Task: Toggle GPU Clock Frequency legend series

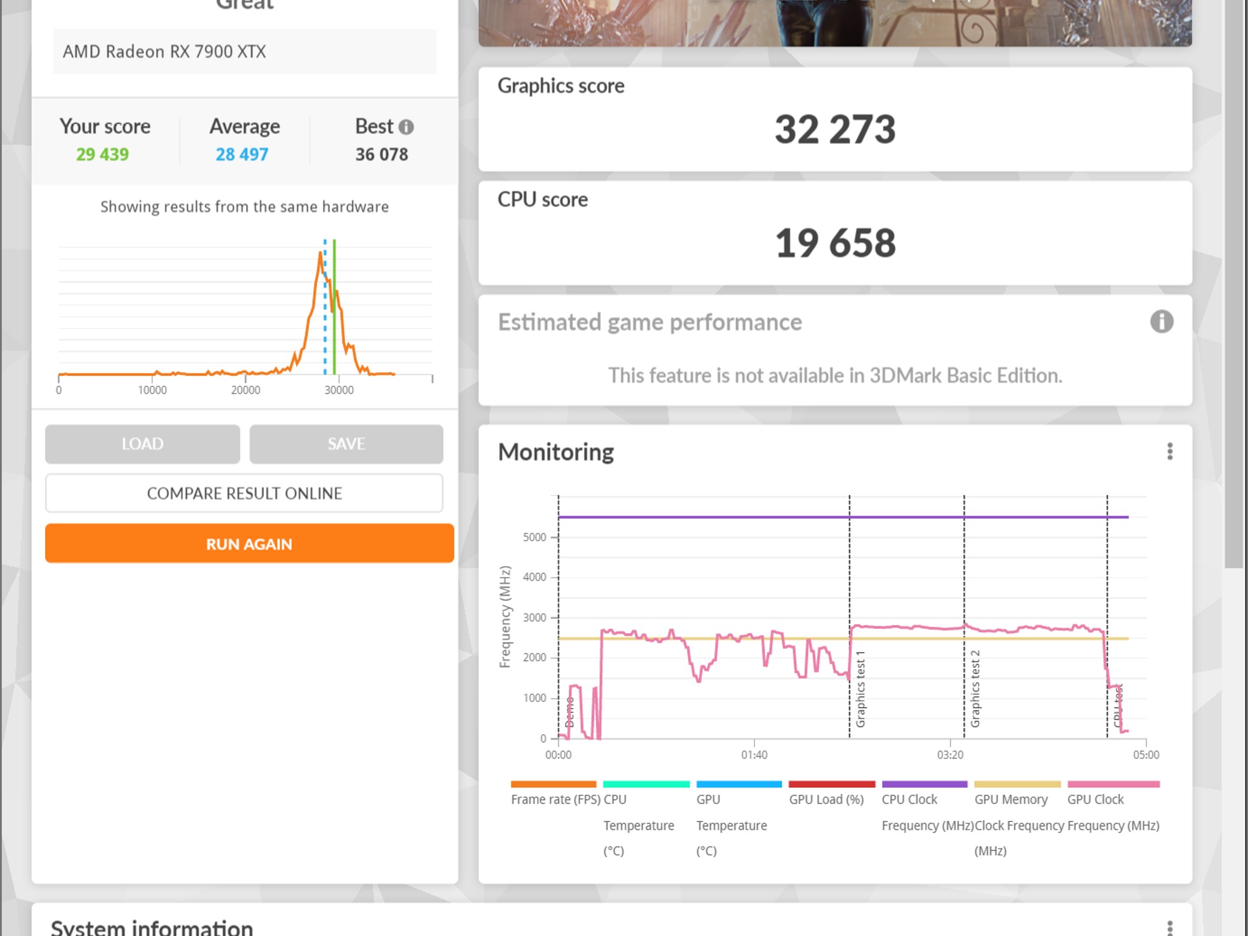Action: coord(1113,784)
